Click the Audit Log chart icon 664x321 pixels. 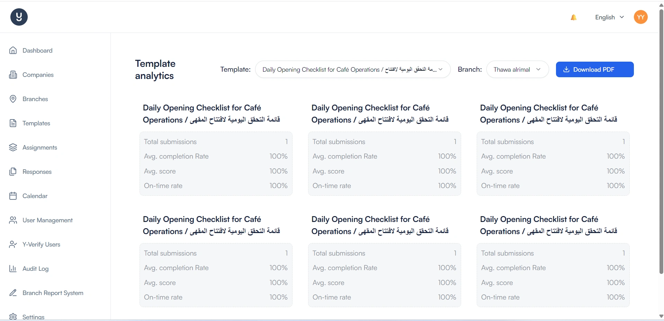(x=13, y=269)
